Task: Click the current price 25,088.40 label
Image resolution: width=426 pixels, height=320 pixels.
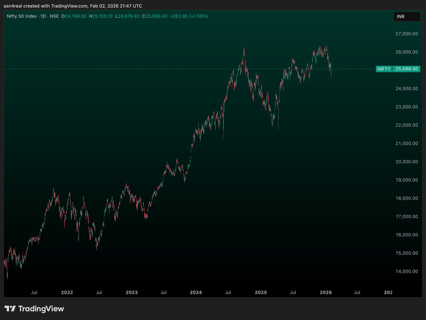Action: (x=406, y=69)
